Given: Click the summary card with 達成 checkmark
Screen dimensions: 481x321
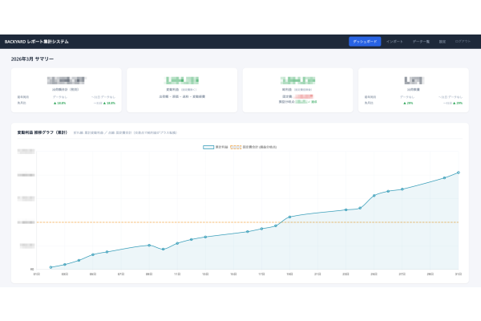Looking at the screenshot, I should coord(297,90).
